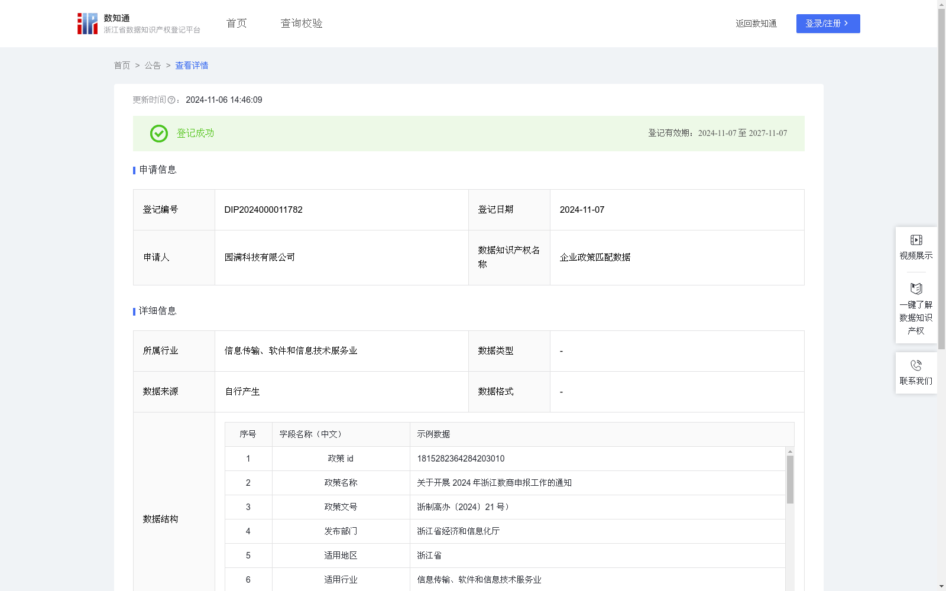946x591 pixels.
Task: Open the 视频展示 video icon
Action: (916, 240)
